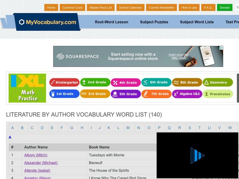
Task: Open the Subject Puzzles menu
Action: [154, 22]
